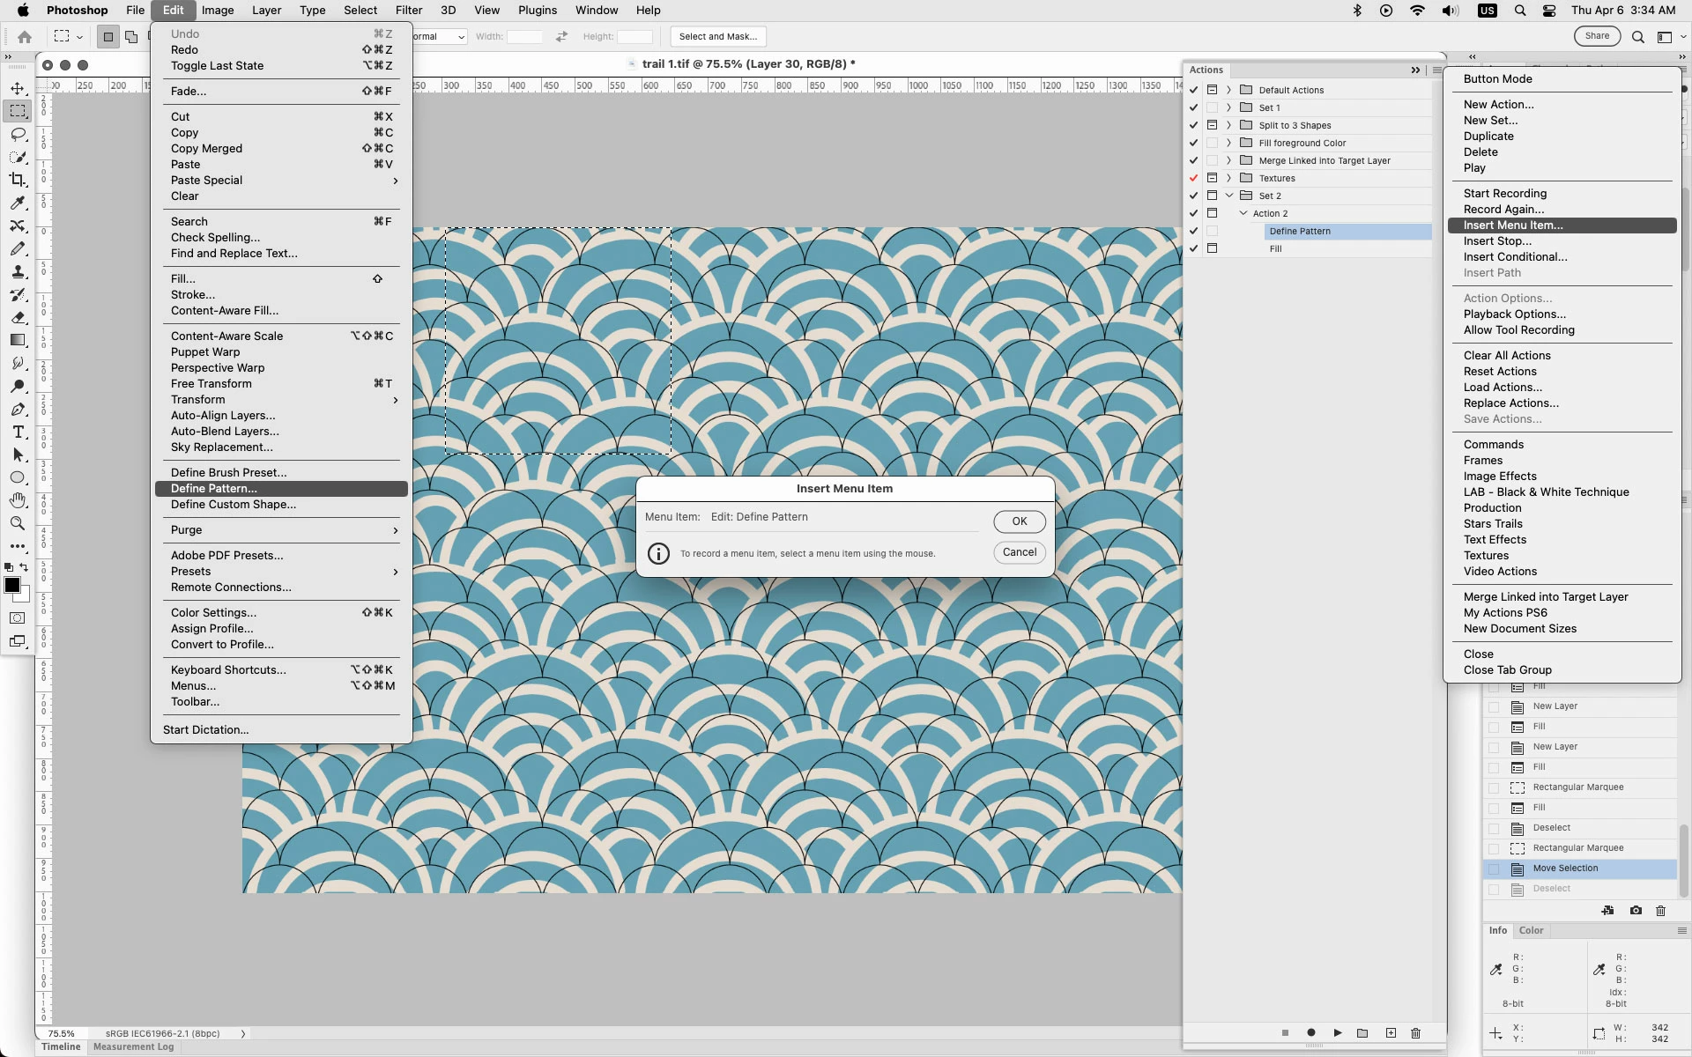Viewport: 1692px width, 1057px height.
Task: Click the foreground color swatch
Action: coord(12,585)
